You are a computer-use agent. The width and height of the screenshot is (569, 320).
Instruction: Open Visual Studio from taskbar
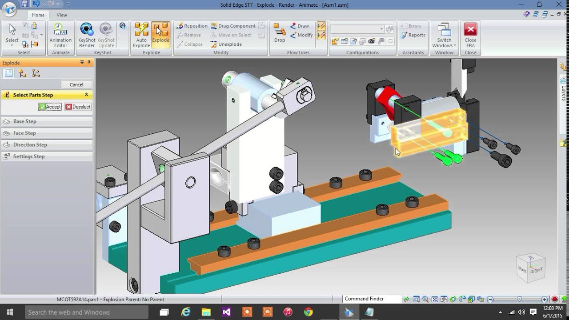[x=226, y=312]
